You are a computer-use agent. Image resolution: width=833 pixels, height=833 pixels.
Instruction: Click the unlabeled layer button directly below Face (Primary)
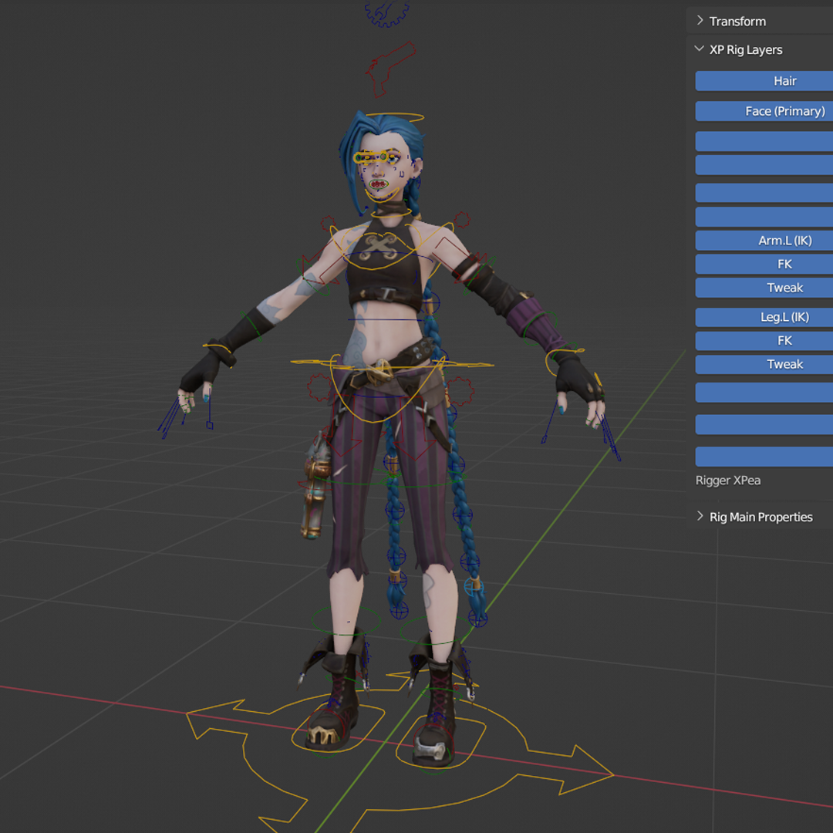pos(764,141)
